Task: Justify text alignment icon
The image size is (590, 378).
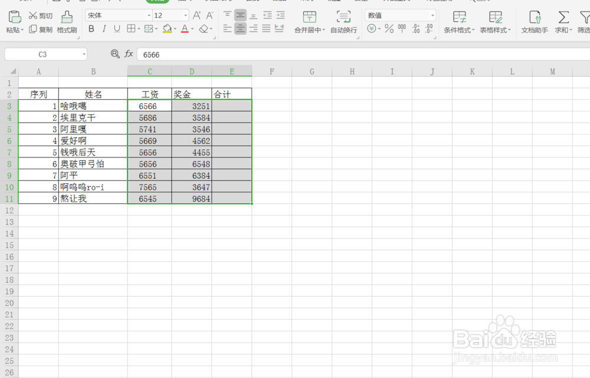Action: 266,28
